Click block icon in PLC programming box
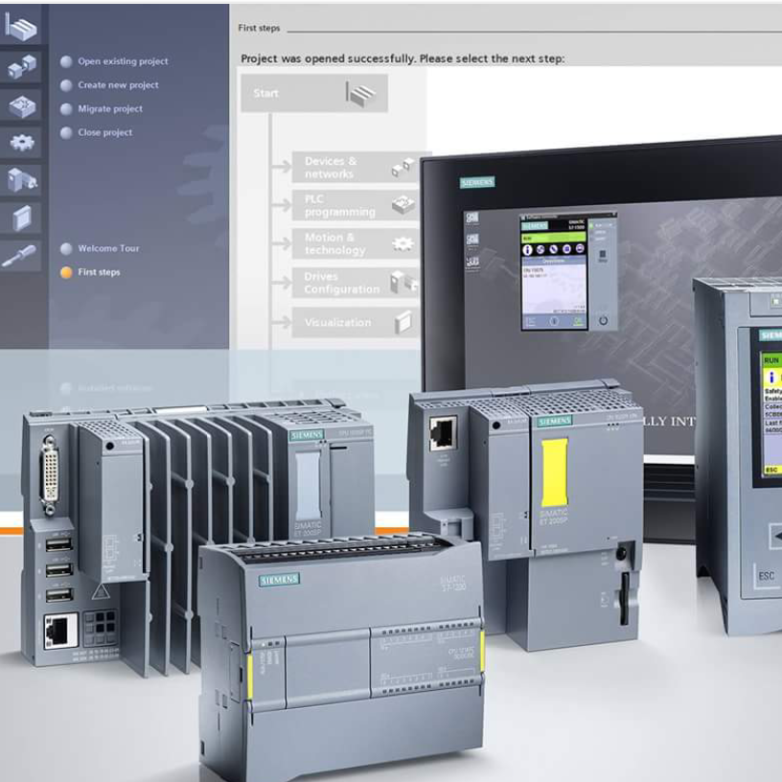This screenshot has height=782, width=782. point(403,204)
